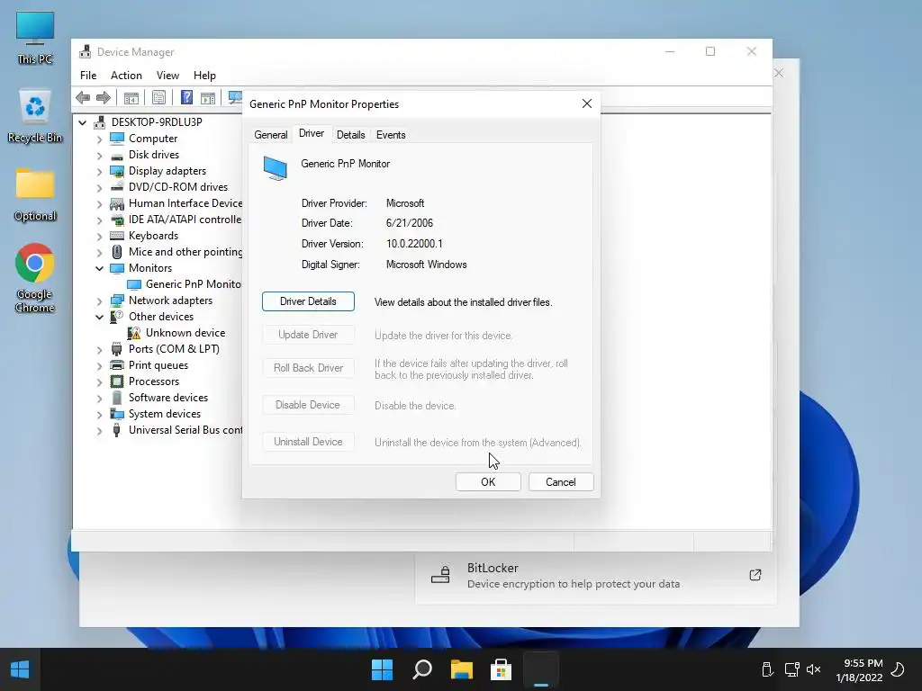Click the Uninstall Device button

pyautogui.click(x=308, y=442)
